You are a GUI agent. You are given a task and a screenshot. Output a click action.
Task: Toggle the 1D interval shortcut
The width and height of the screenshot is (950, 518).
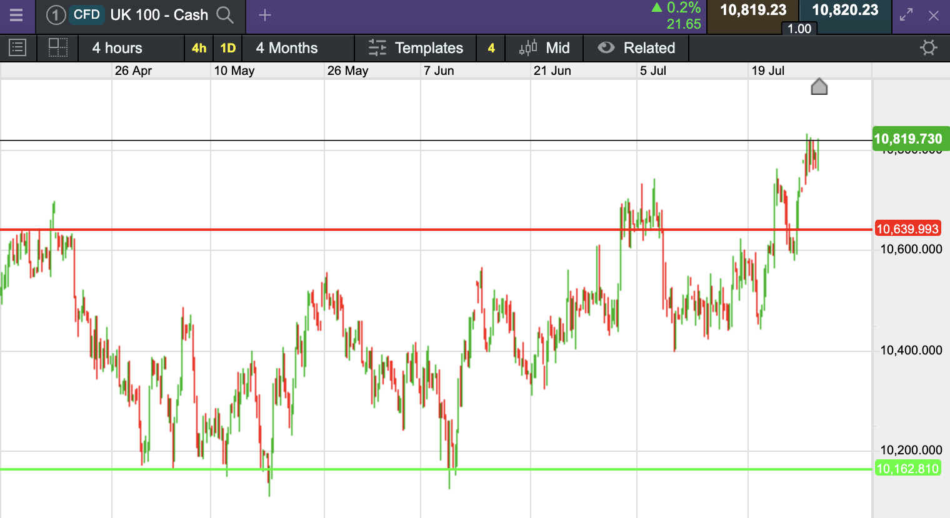pos(228,48)
